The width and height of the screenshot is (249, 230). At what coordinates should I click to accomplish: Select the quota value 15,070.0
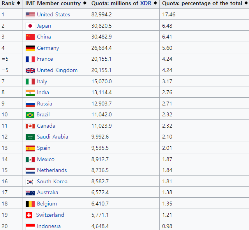[101, 81]
